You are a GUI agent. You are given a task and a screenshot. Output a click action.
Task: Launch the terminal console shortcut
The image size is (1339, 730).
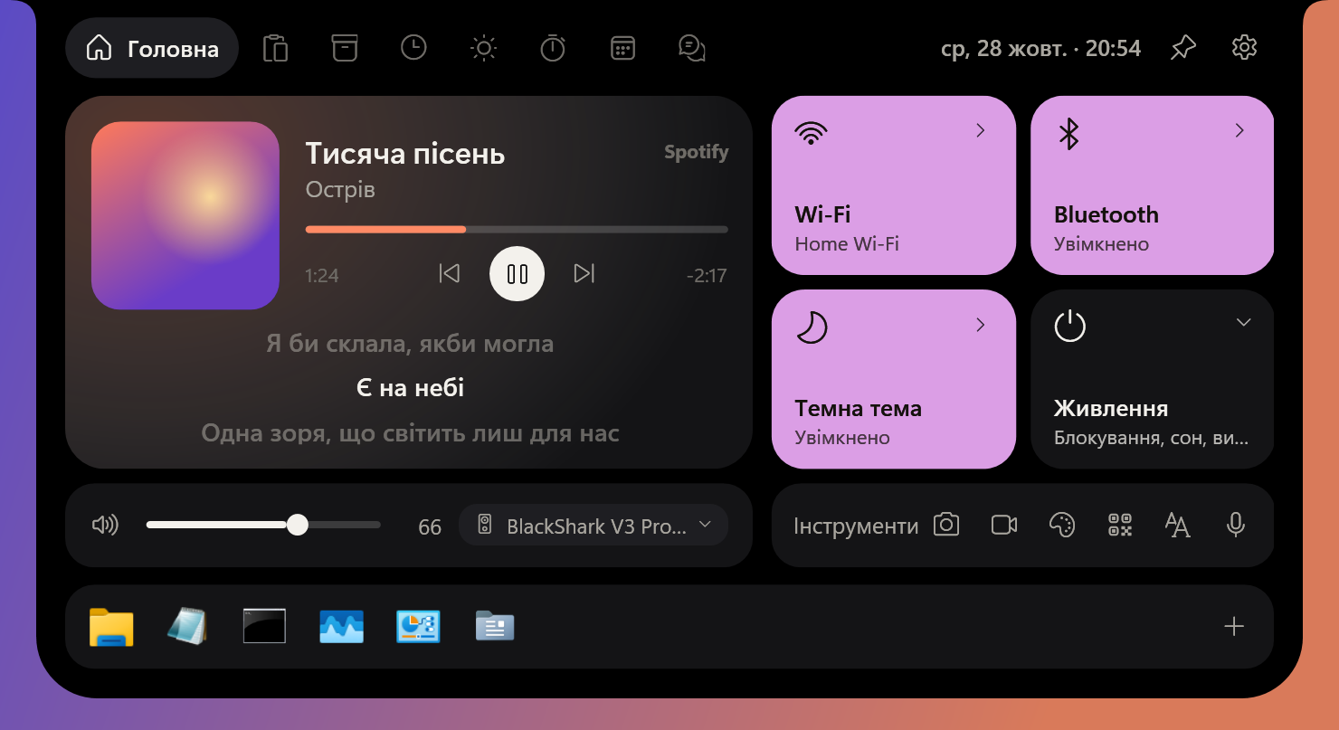tap(264, 626)
